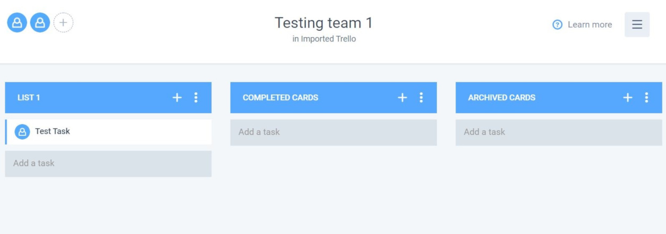This screenshot has width=666, height=234.
Task: Click the Testing team 1 title
Action: (x=324, y=23)
